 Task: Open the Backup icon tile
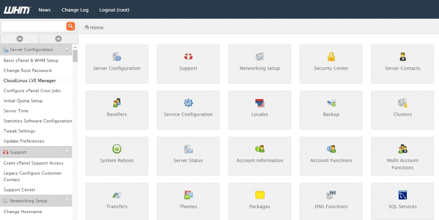click(x=331, y=103)
